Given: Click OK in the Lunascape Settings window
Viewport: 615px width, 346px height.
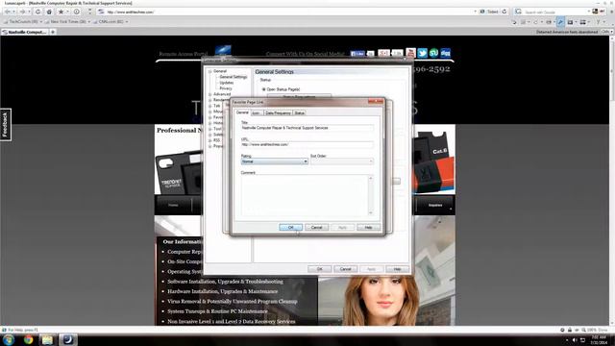Looking at the screenshot, I should [x=319, y=269].
